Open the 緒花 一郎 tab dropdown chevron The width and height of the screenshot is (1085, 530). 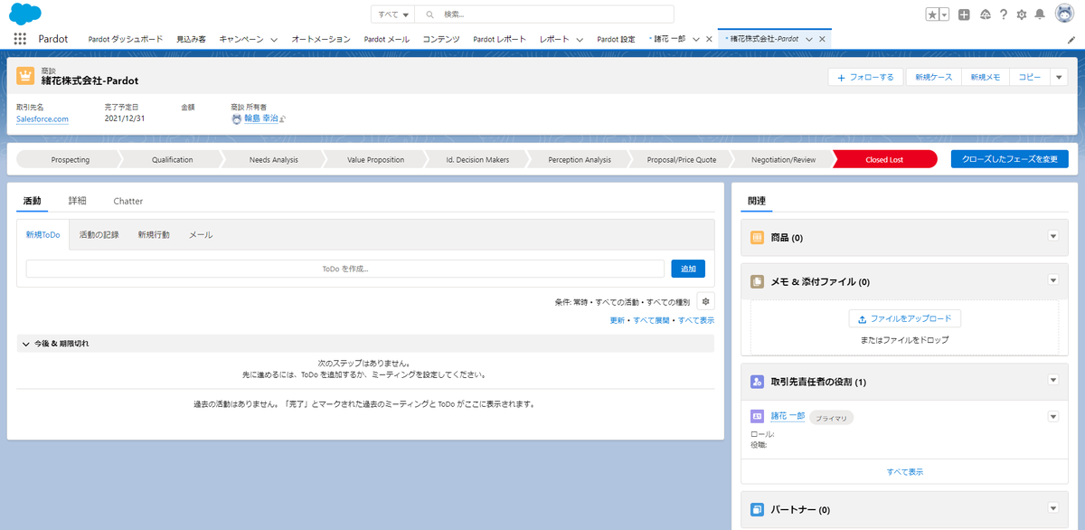(695, 40)
